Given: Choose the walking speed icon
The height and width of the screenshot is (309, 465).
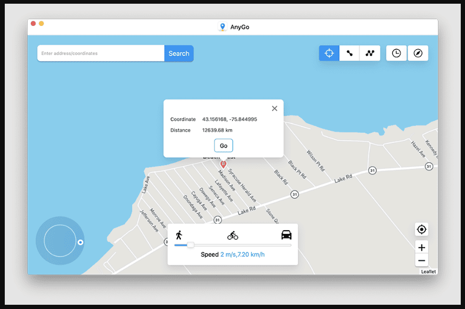Looking at the screenshot, I should pyautogui.click(x=179, y=235).
